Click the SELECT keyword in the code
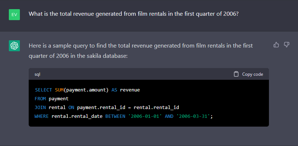This screenshot has width=298, height=146. [x=43, y=90]
